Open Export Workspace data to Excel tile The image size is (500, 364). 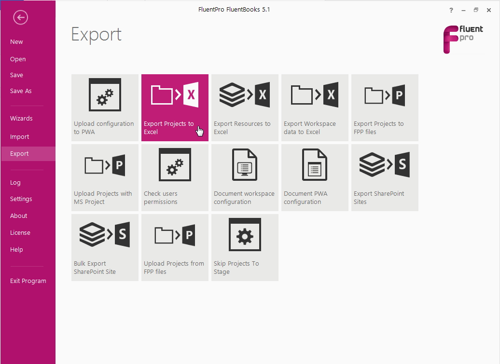click(315, 108)
